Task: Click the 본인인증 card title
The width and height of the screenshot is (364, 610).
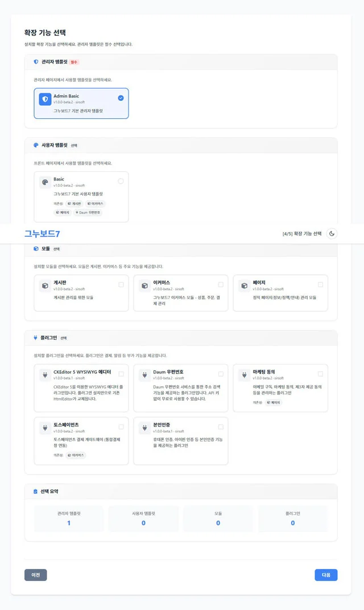Action: pyautogui.click(x=162, y=425)
